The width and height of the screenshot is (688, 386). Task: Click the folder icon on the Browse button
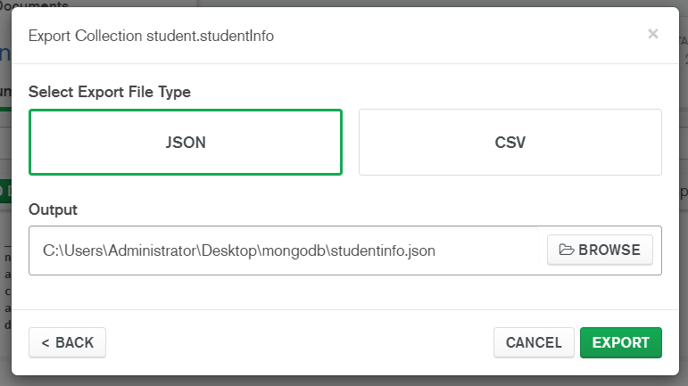click(x=566, y=250)
